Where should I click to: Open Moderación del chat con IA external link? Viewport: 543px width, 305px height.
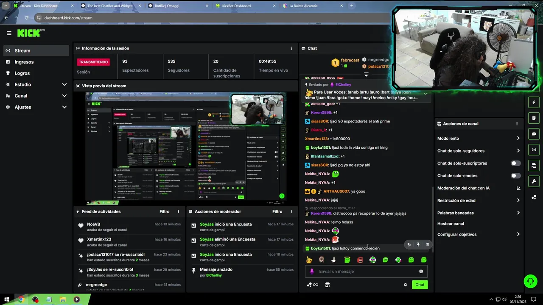518,188
